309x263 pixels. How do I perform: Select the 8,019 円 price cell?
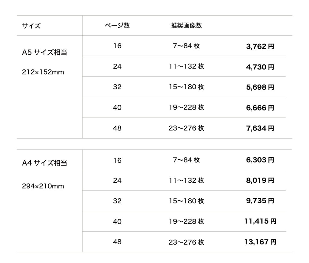click(260, 181)
